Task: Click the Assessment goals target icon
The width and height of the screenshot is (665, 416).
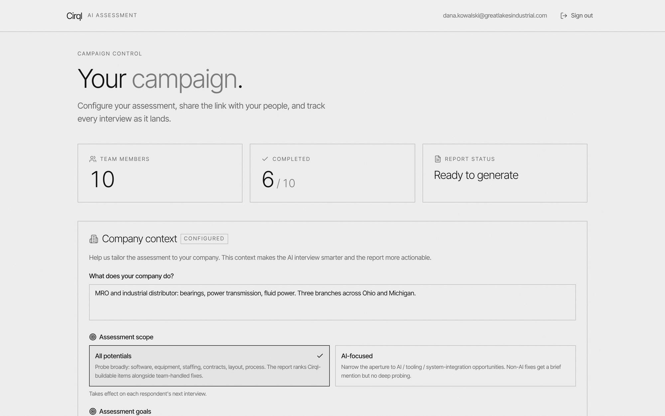Action: pos(93,412)
